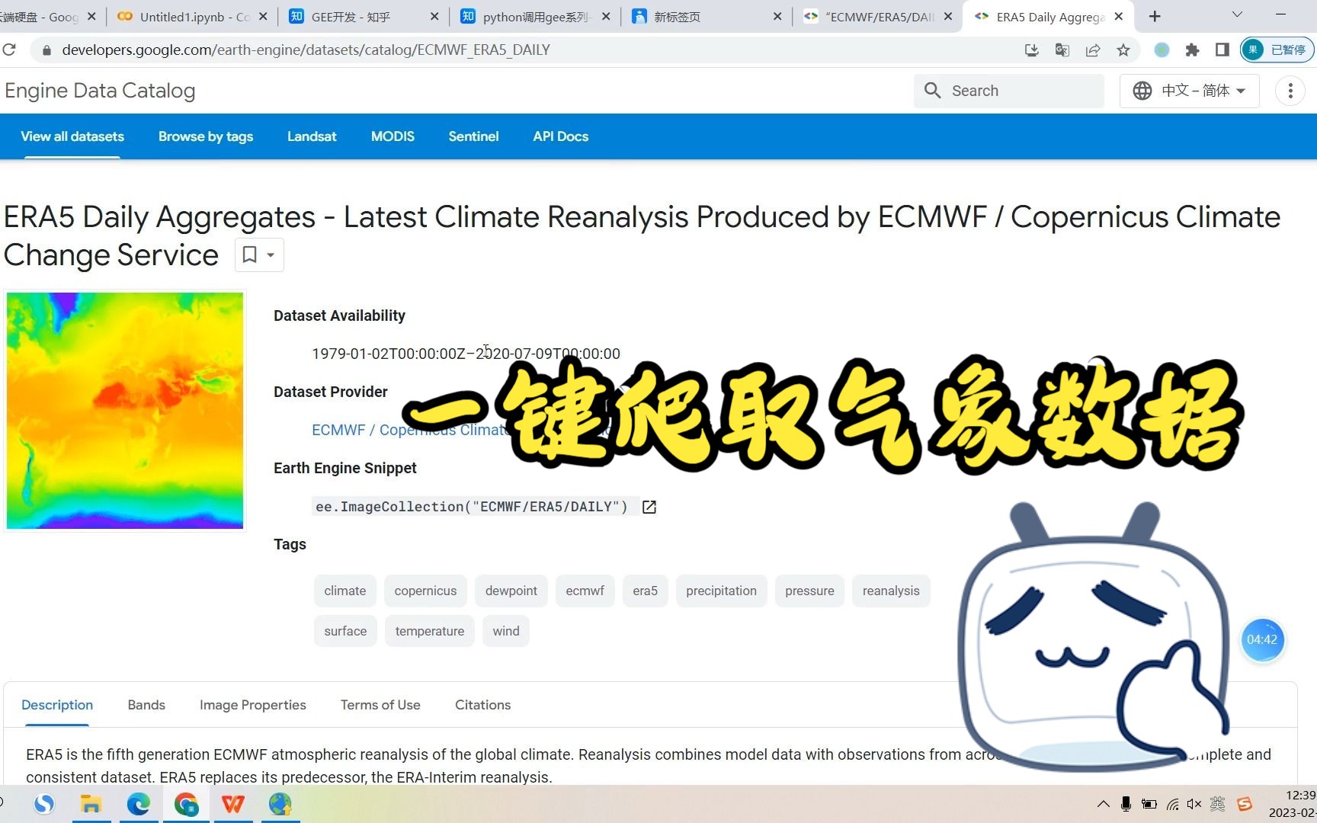1317x823 pixels.
Task: Switch to the Description tab
Action: (x=57, y=705)
